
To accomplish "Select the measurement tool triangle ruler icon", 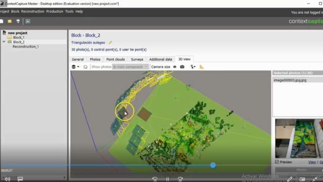I will pos(202,67).
